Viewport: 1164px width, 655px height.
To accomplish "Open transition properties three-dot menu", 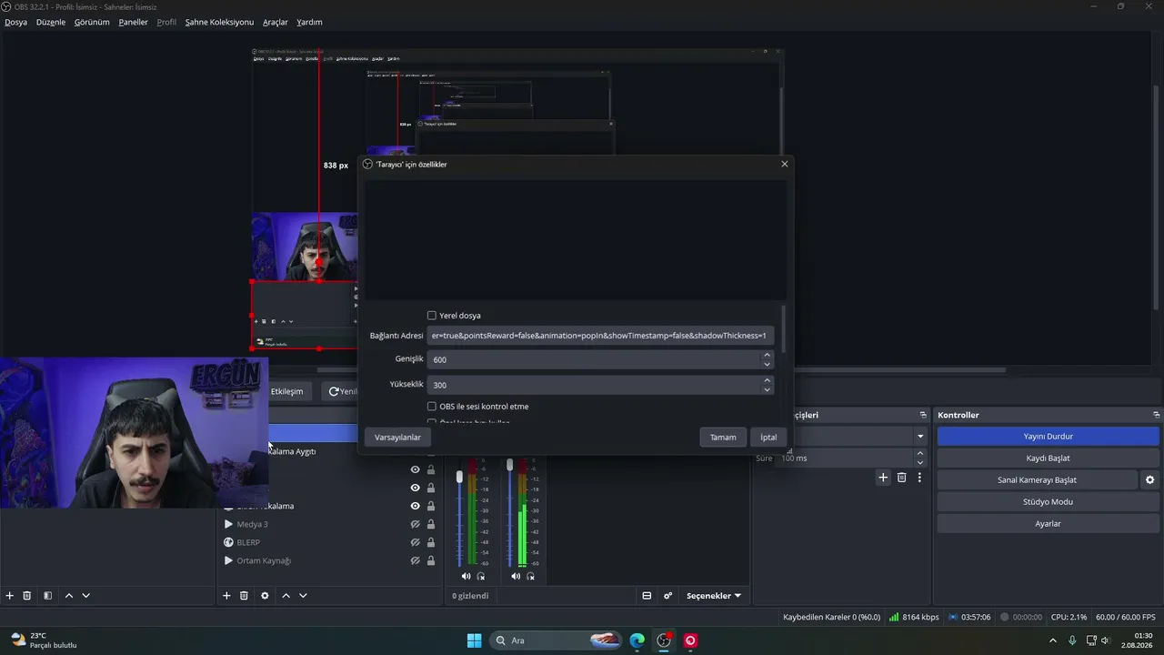I will pos(919,478).
